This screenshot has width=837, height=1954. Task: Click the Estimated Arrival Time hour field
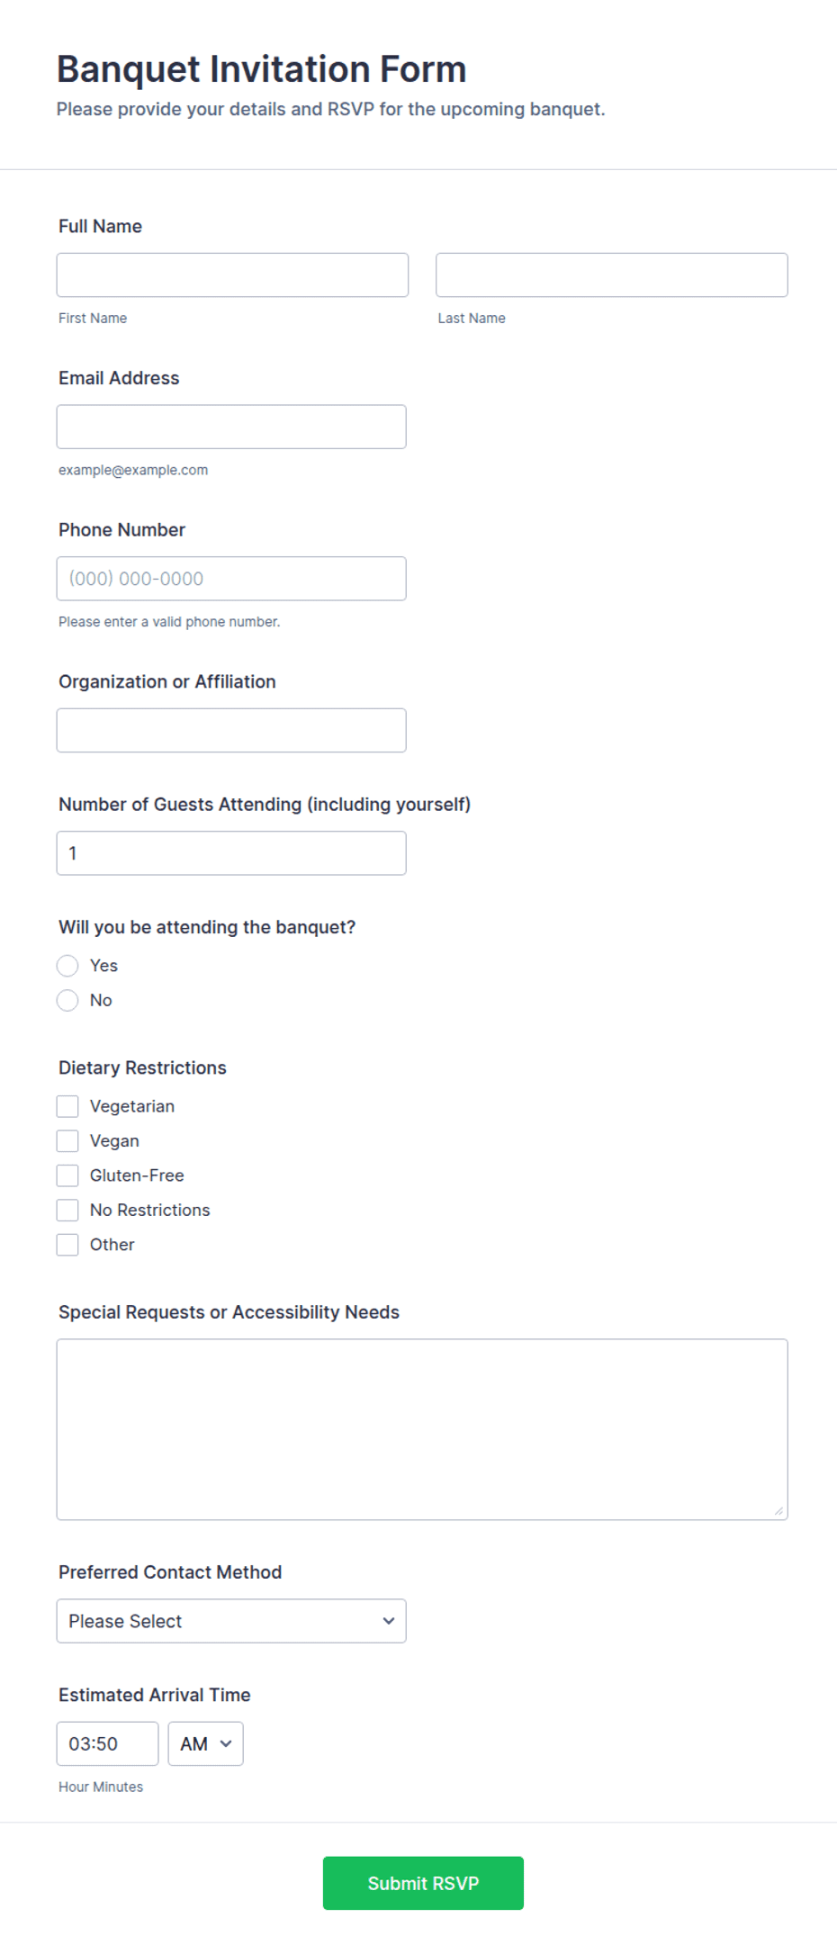[x=108, y=1743]
